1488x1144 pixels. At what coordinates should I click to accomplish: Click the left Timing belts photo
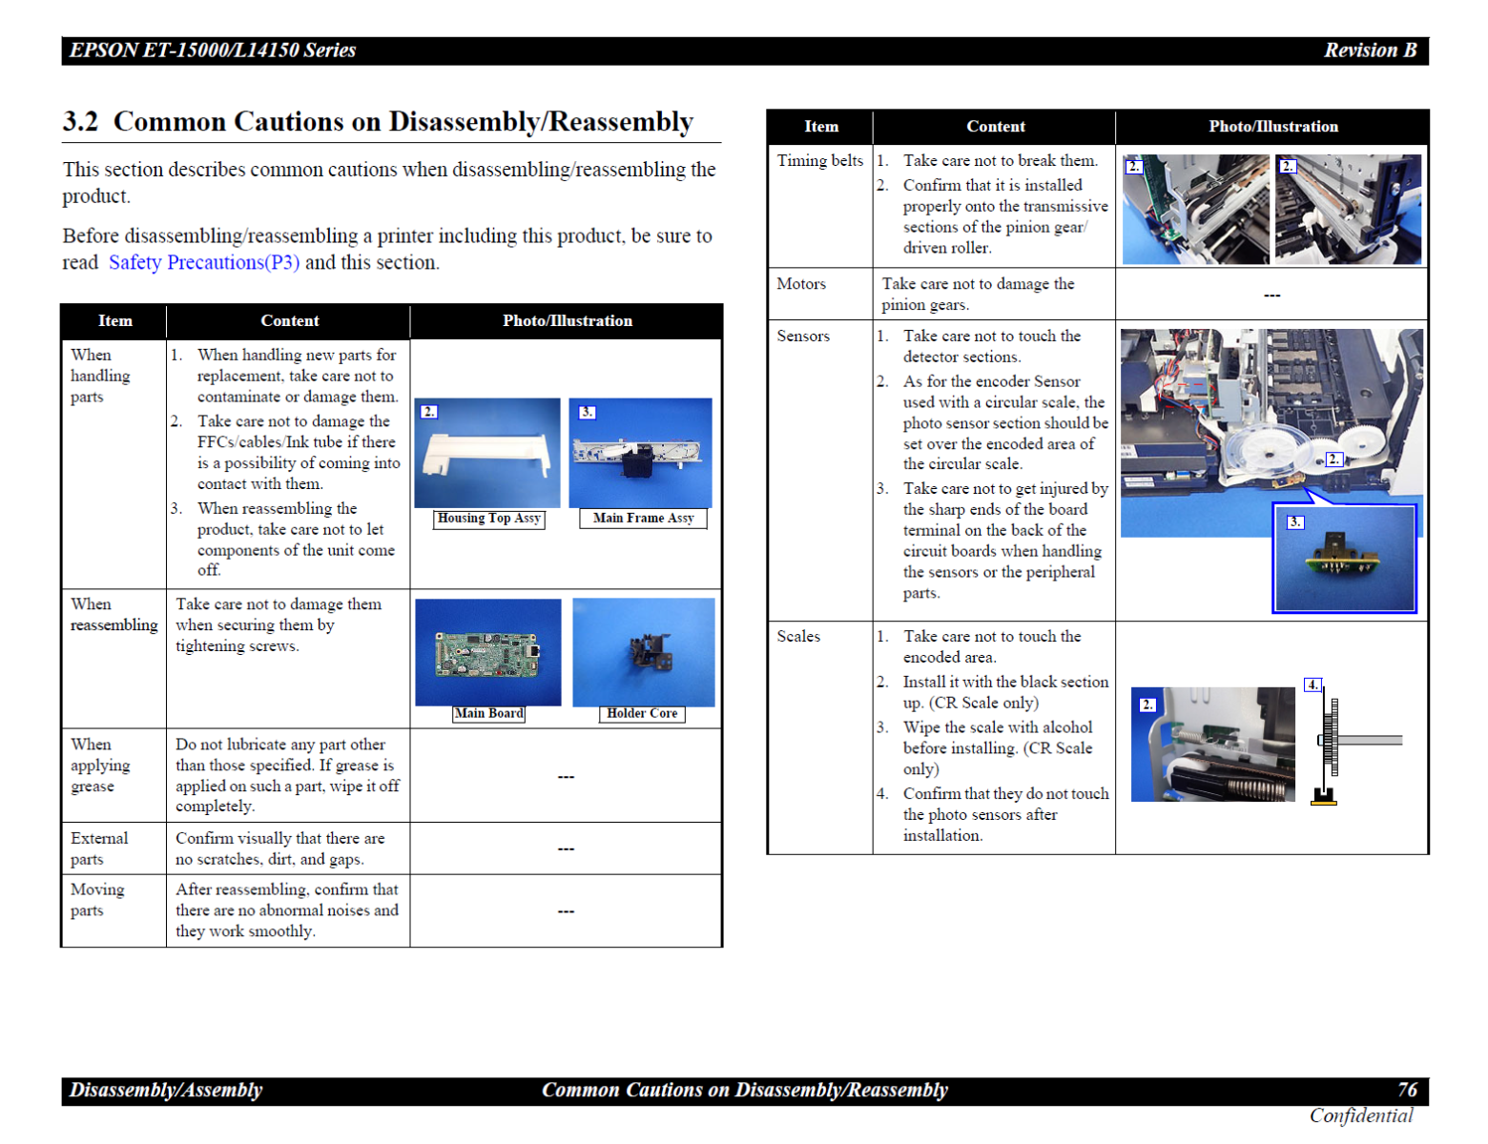[x=1195, y=210]
